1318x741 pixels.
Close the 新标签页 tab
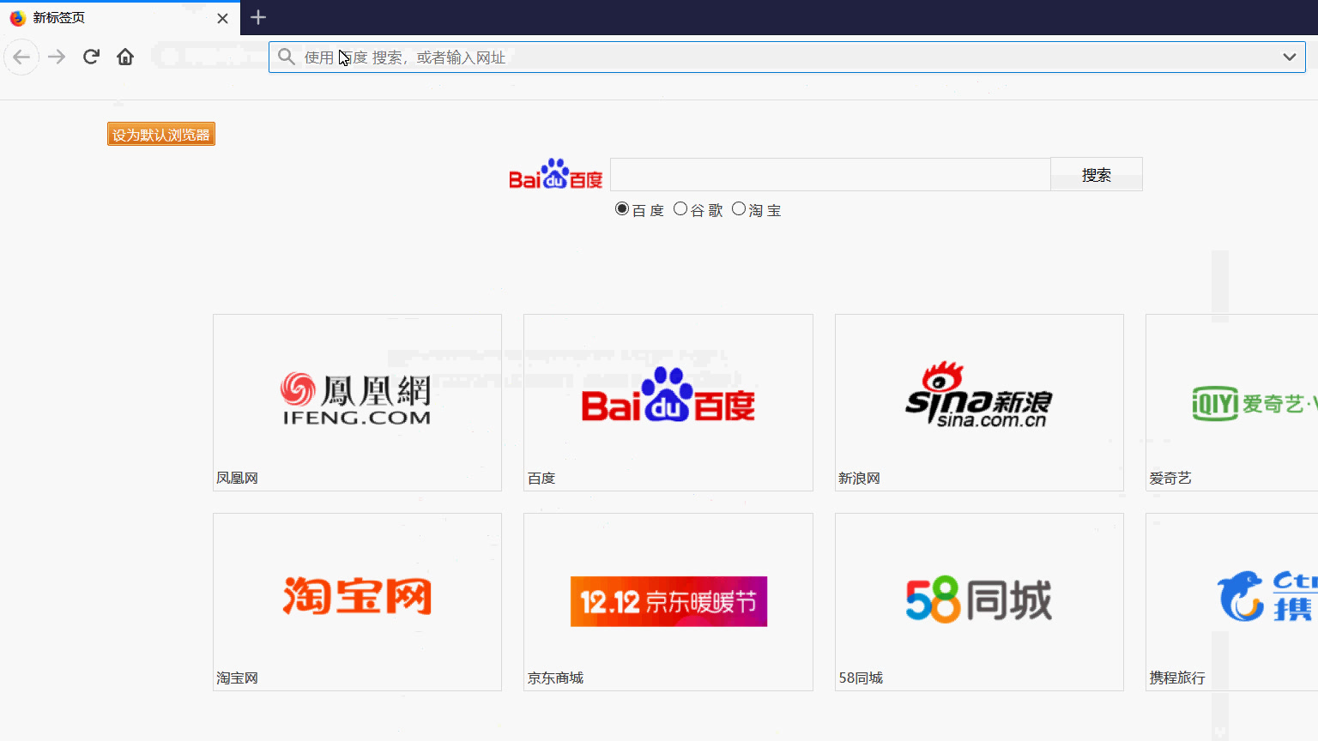click(222, 18)
